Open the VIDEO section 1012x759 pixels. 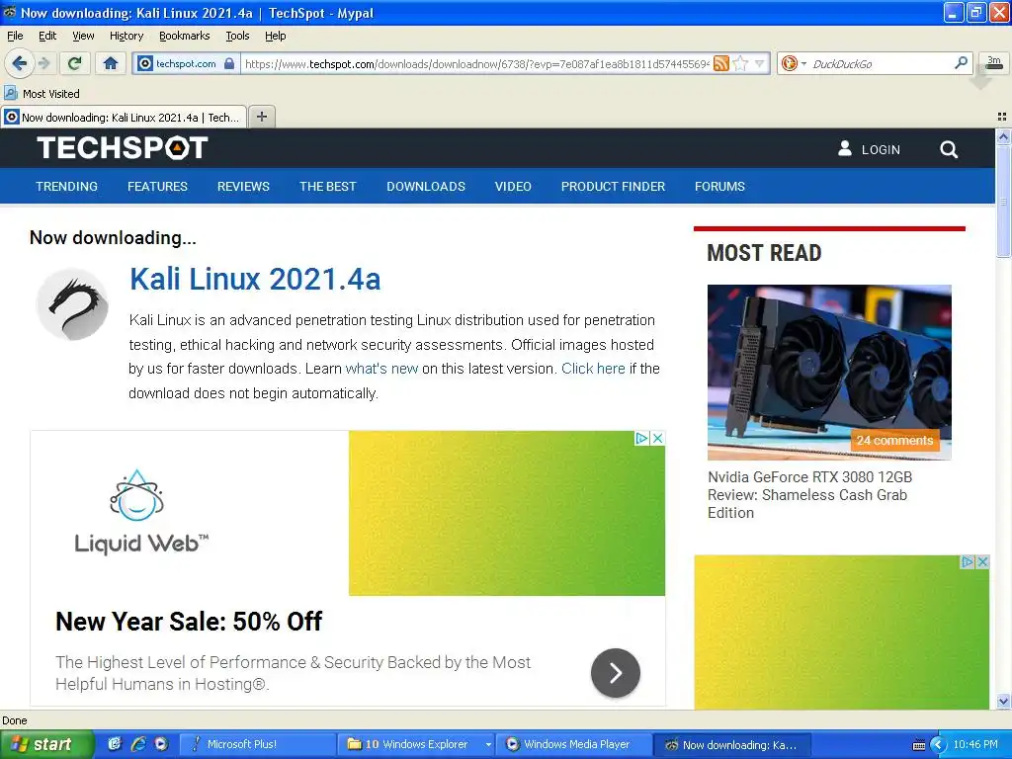(513, 187)
